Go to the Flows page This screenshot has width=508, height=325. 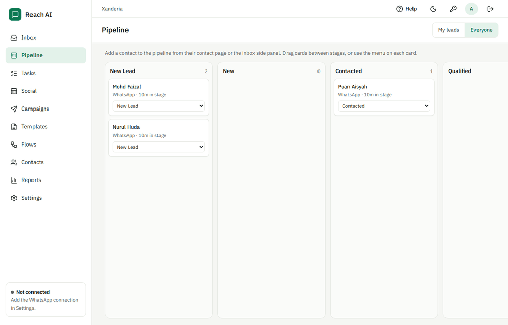point(46,145)
